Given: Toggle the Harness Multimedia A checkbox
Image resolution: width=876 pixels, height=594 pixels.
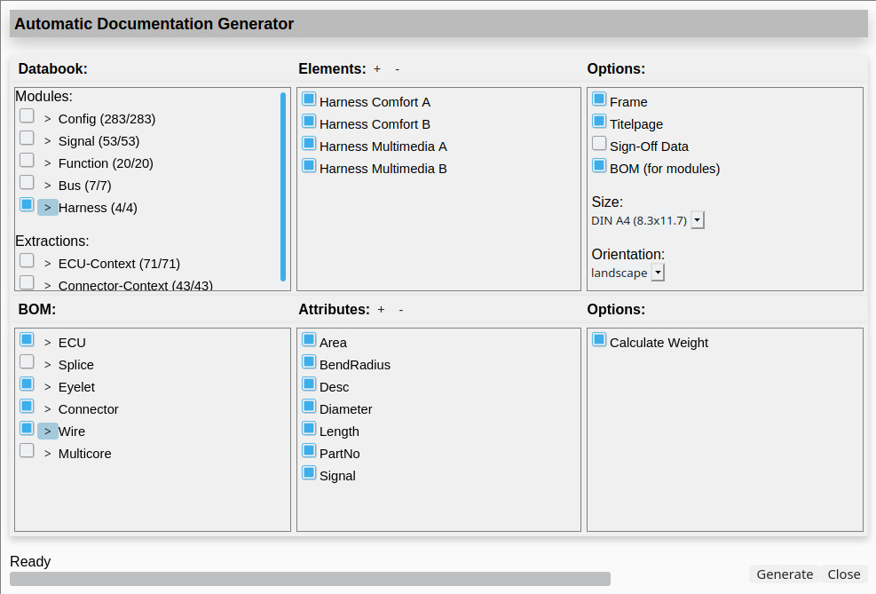Looking at the screenshot, I should coord(309,144).
